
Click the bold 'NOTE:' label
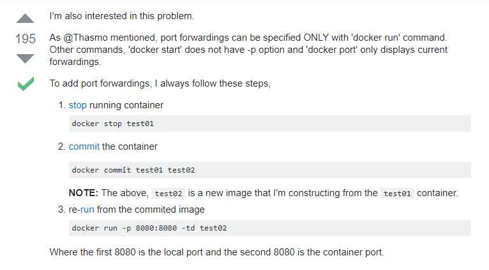click(x=84, y=193)
